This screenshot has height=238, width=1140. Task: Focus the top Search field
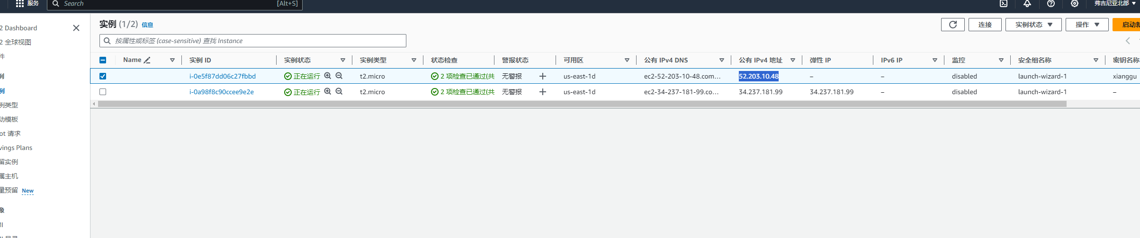coord(174,4)
